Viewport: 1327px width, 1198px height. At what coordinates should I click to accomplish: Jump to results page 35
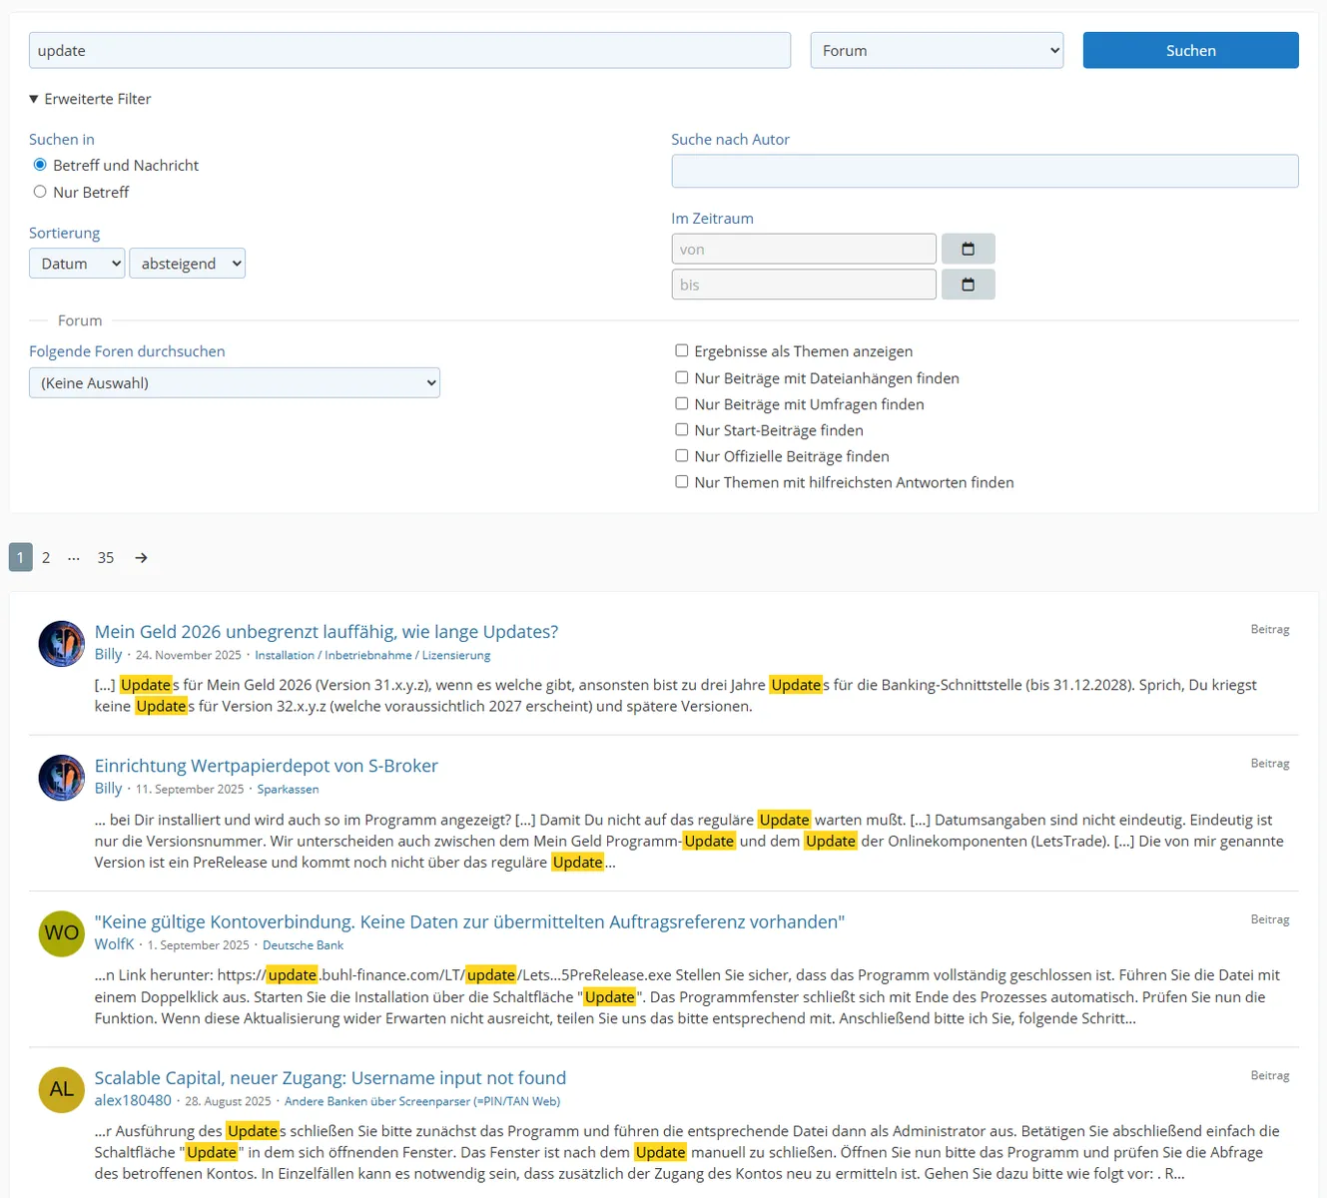click(x=106, y=558)
